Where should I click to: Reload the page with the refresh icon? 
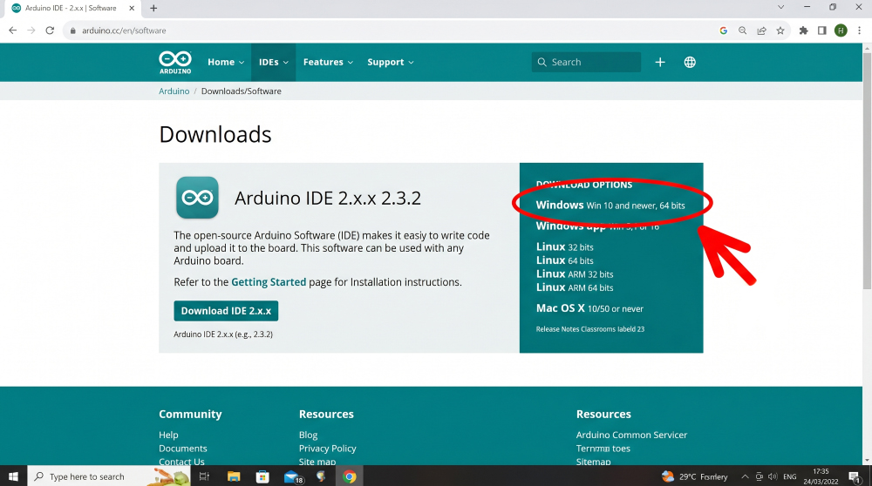(50, 30)
